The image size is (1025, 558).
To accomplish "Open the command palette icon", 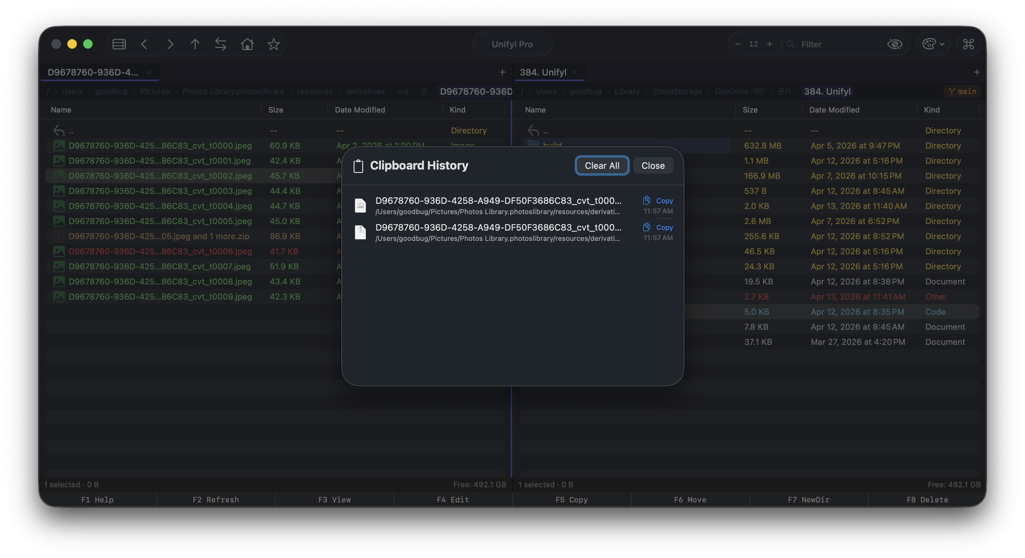I will tap(968, 44).
